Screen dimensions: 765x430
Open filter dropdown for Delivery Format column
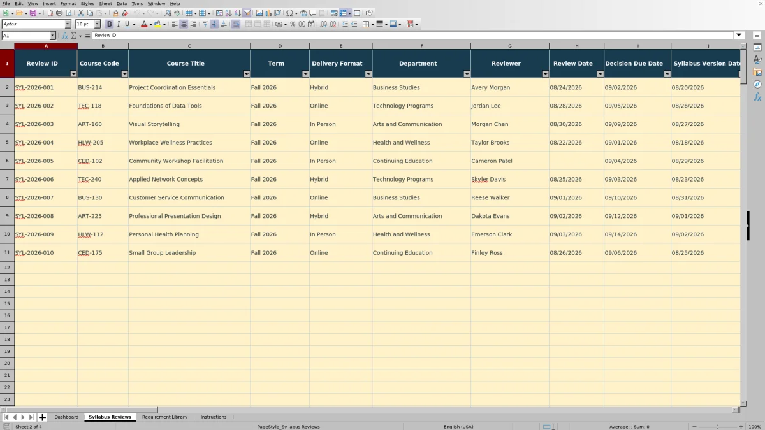tap(368, 74)
